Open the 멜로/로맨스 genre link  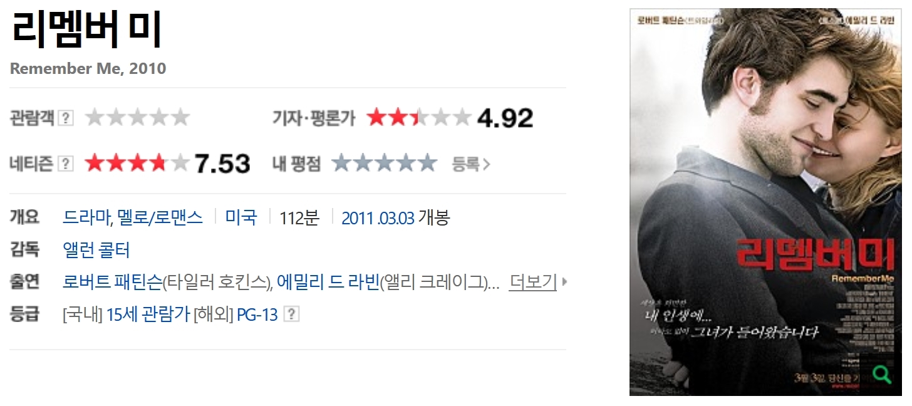click(x=159, y=218)
